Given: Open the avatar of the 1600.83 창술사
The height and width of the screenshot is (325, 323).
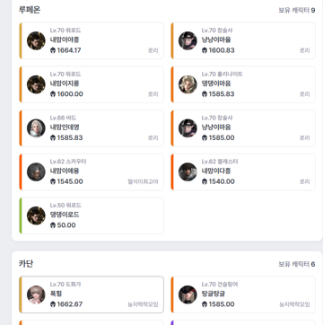Looking at the screenshot, I should (x=188, y=40).
